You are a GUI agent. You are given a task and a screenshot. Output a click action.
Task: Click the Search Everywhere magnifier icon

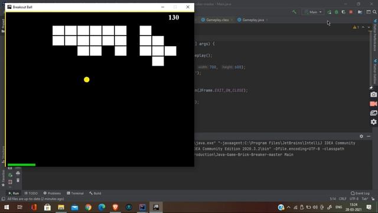374,12
